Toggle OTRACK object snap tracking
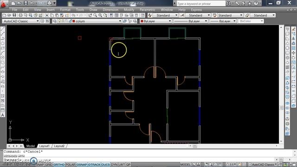 click(x=94, y=165)
